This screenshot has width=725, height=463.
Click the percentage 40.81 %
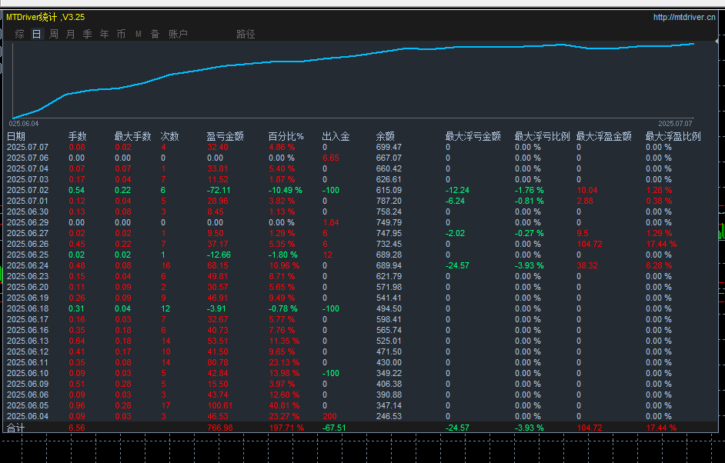[x=284, y=405]
